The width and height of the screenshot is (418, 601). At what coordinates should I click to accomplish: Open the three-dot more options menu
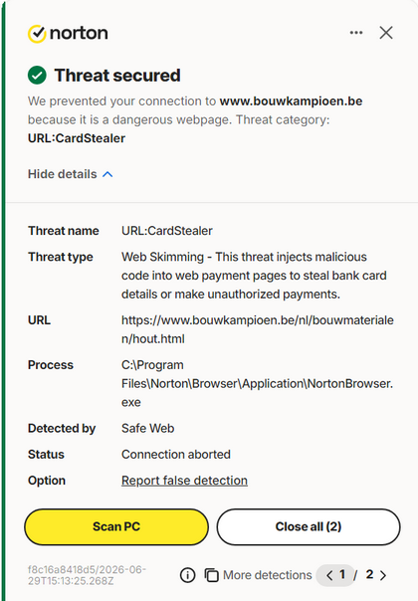point(356,33)
